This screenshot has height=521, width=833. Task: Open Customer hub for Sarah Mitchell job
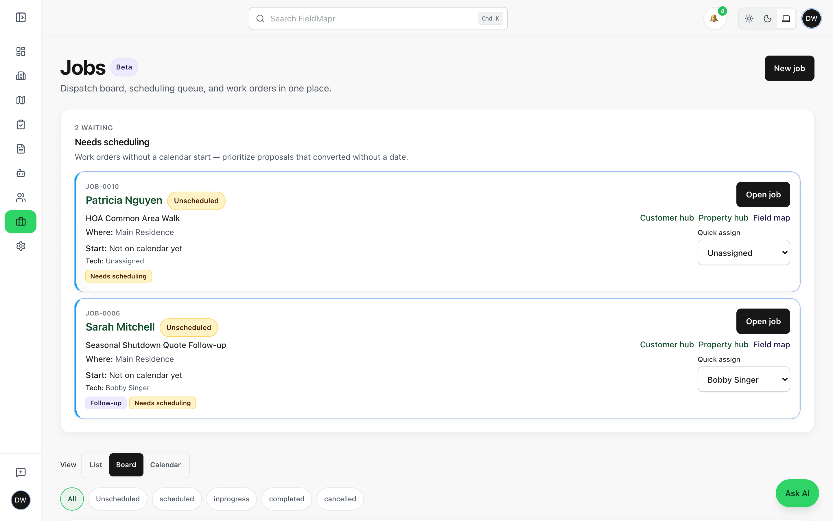point(667,344)
